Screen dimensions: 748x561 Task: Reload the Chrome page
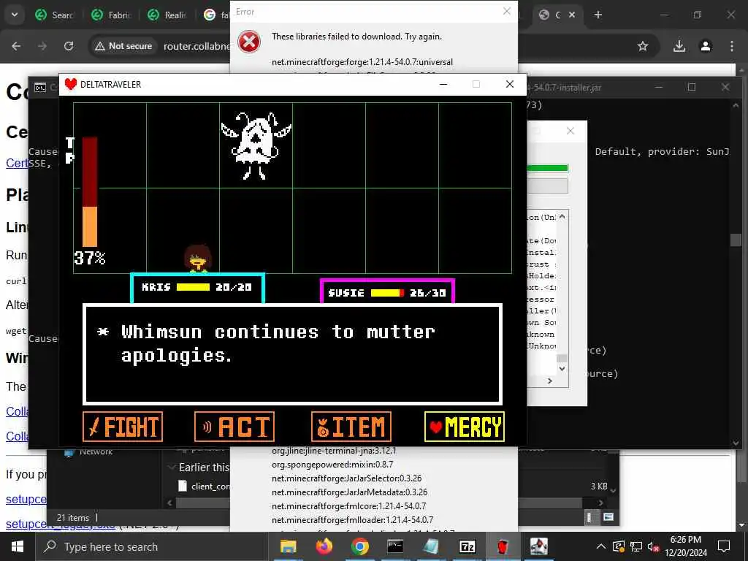pyautogui.click(x=69, y=46)
